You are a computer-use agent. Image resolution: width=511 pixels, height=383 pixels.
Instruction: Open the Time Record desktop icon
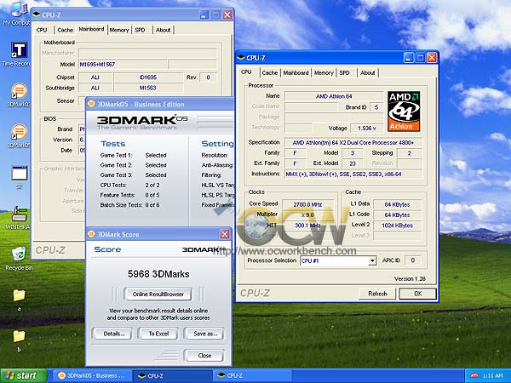tap(19, 54)
